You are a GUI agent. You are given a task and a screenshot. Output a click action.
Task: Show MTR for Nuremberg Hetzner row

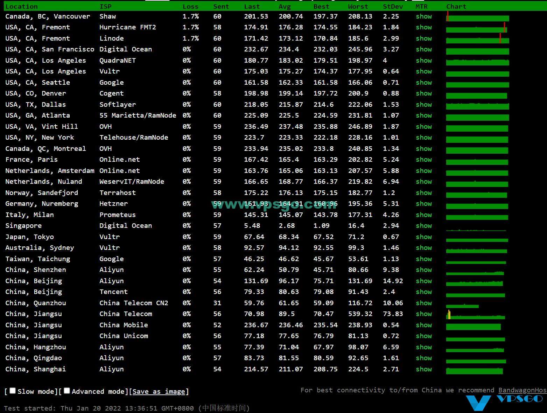click(424, 204)
